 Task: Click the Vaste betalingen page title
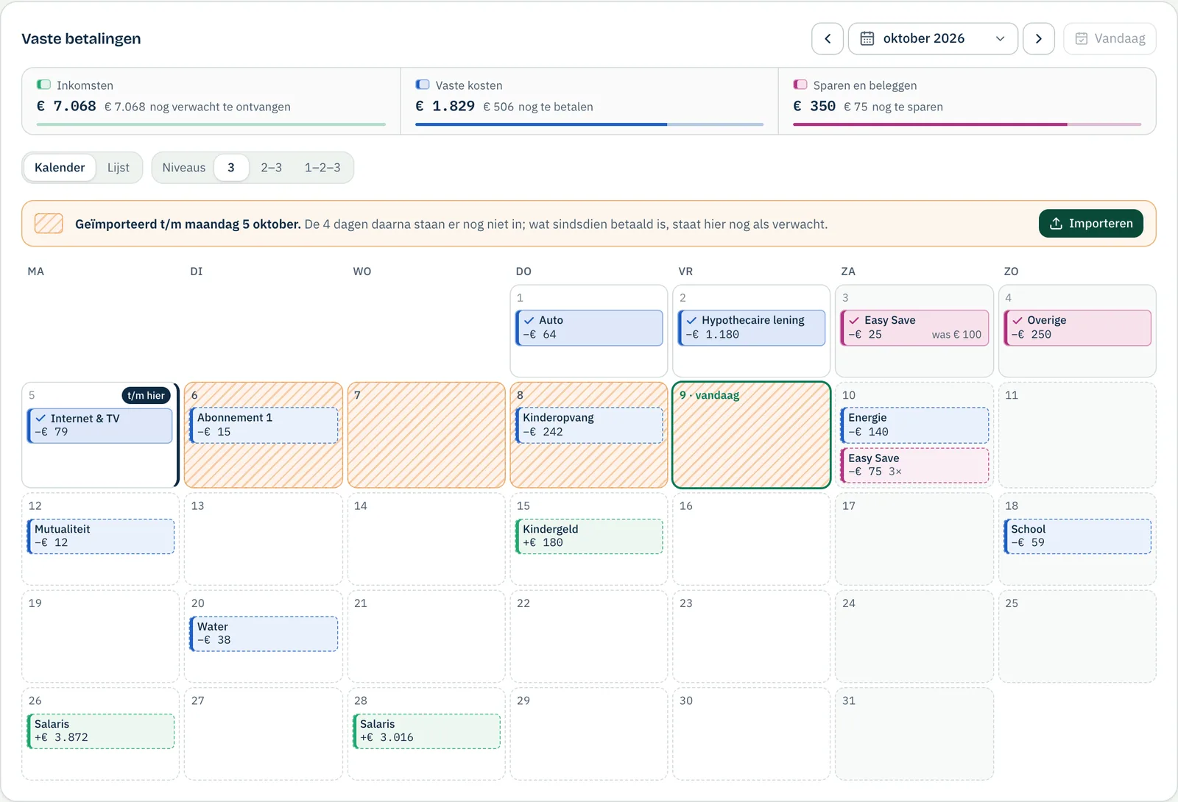point(81,39)
